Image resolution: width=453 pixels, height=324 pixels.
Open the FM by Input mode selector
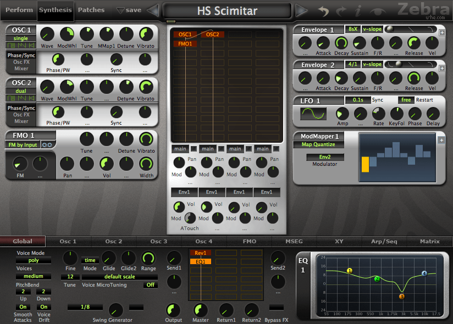tap(23, 145)
